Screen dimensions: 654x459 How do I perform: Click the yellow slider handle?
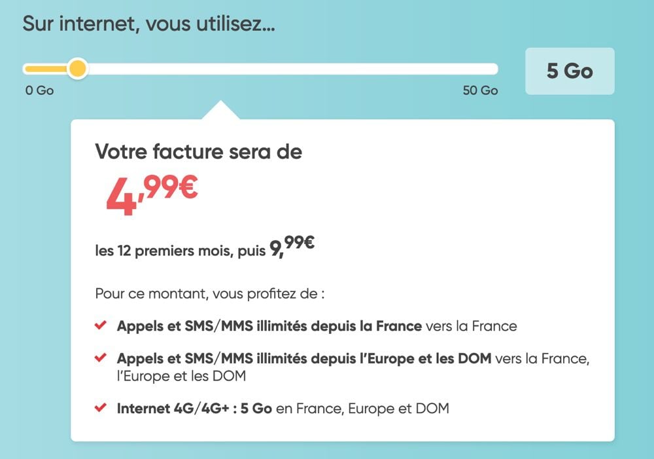pos(78,69)
